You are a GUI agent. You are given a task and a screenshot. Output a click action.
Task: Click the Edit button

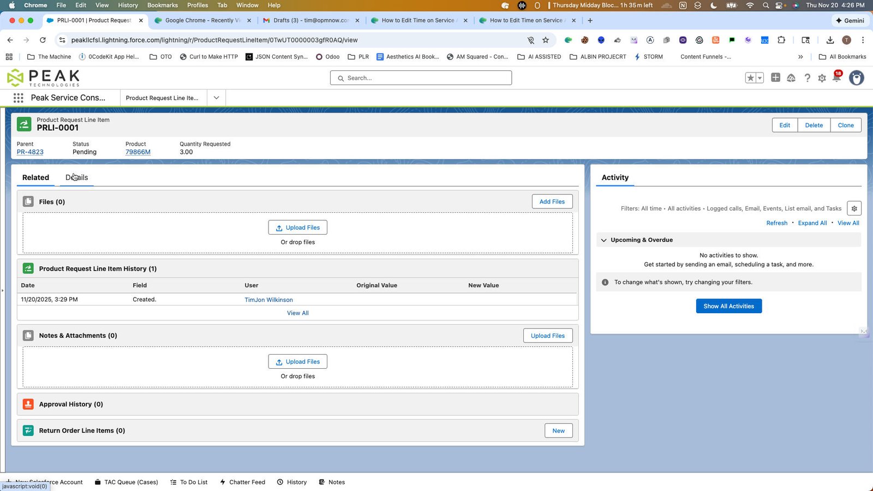(785, 125)
